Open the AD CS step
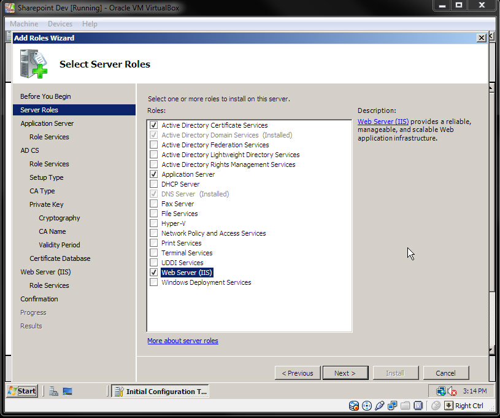The width and height of the screenshot is (500, 418). point(29,150)
